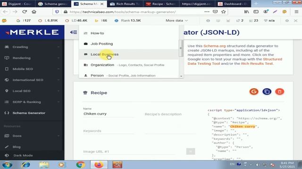Switch to Recipe - Schema tab
Image resolution: width=302 pixels, height=169 pixels.
(x=161, y=4)
